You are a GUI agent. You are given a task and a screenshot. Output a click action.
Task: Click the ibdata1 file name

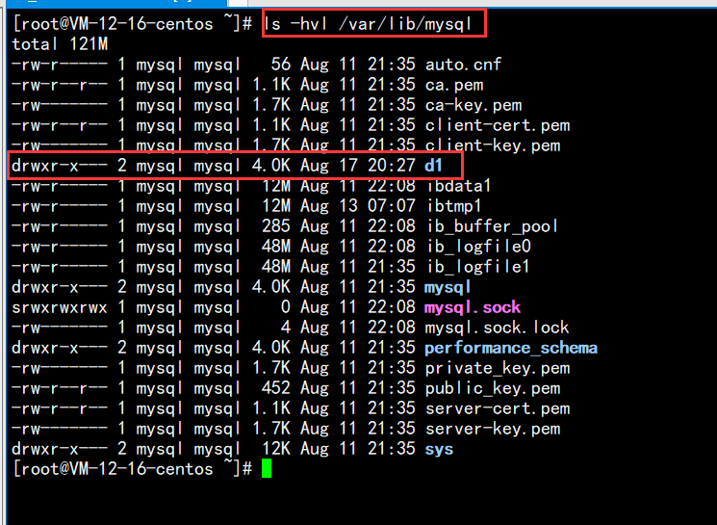tap(458, 186)
